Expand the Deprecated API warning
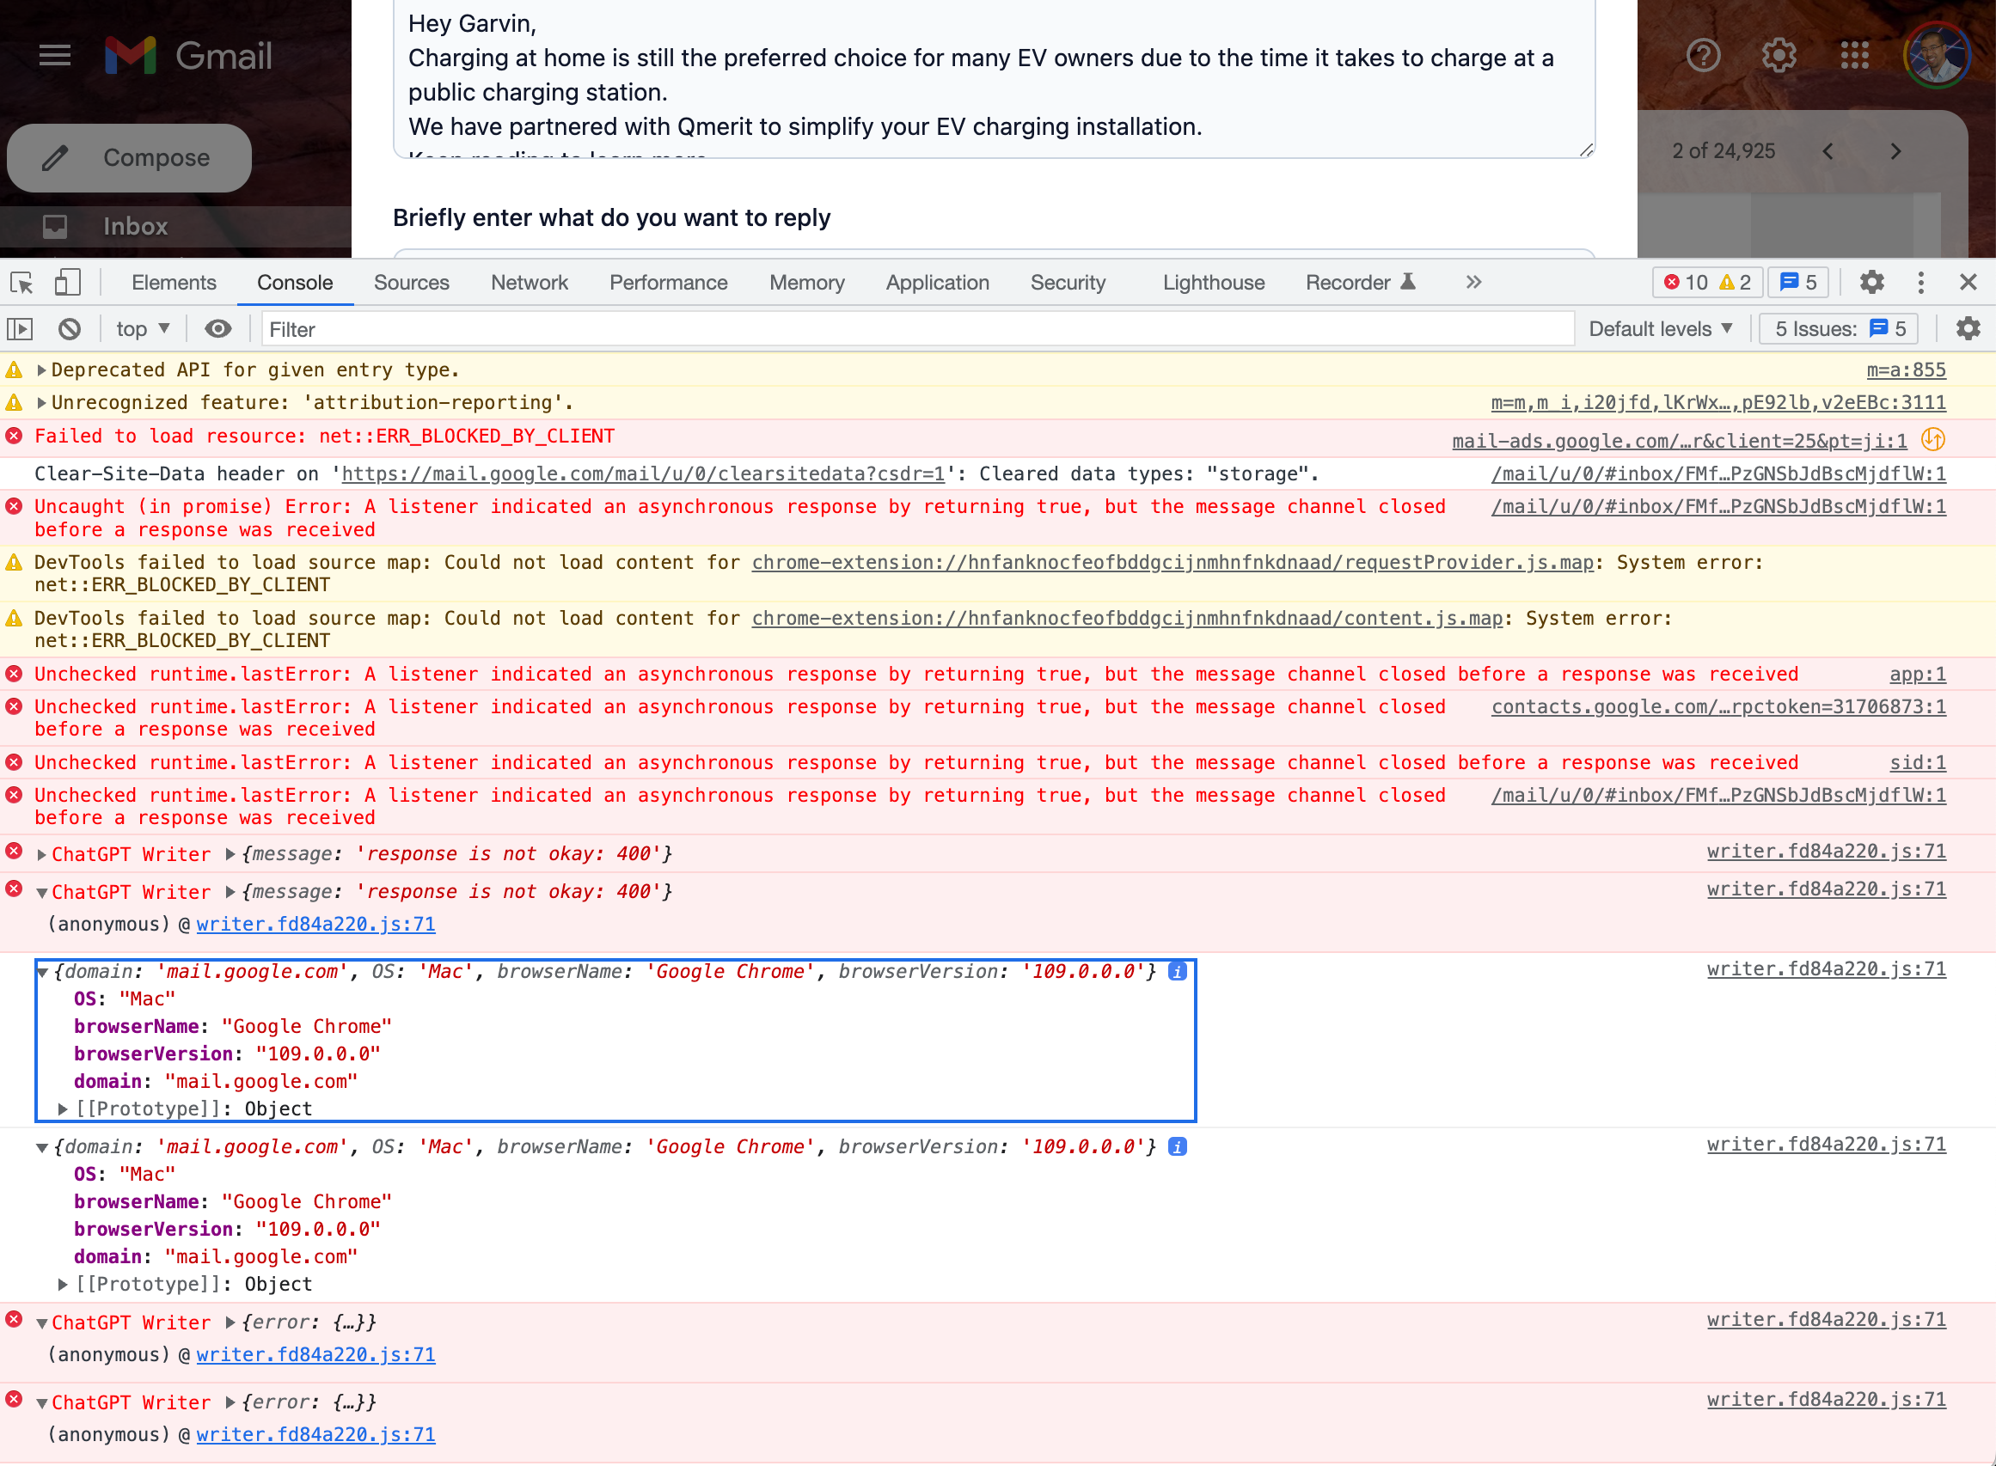 coord(40,370)
